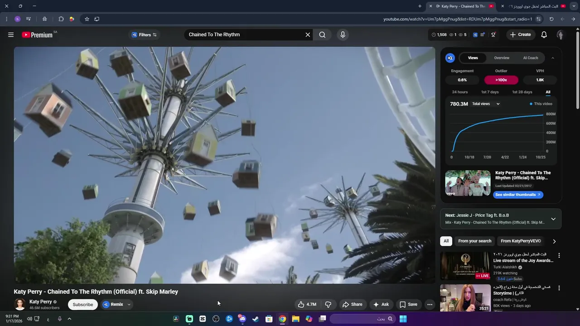Screen dimensions: 580x326
Task: Click the Ask button
Action: (x=381, y=304)
